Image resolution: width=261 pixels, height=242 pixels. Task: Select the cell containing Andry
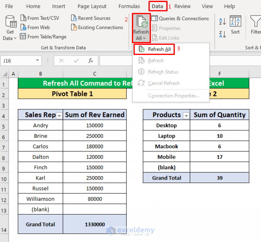40,125
